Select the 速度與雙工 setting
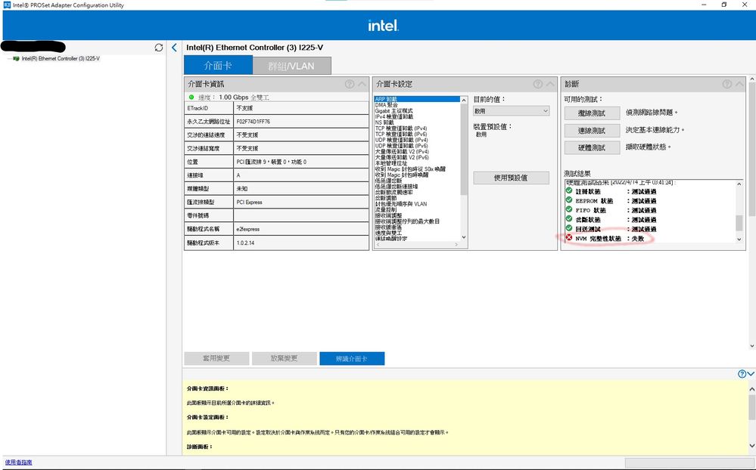Image resolution: width=756 pixels, height=470 pixels. 389,233
